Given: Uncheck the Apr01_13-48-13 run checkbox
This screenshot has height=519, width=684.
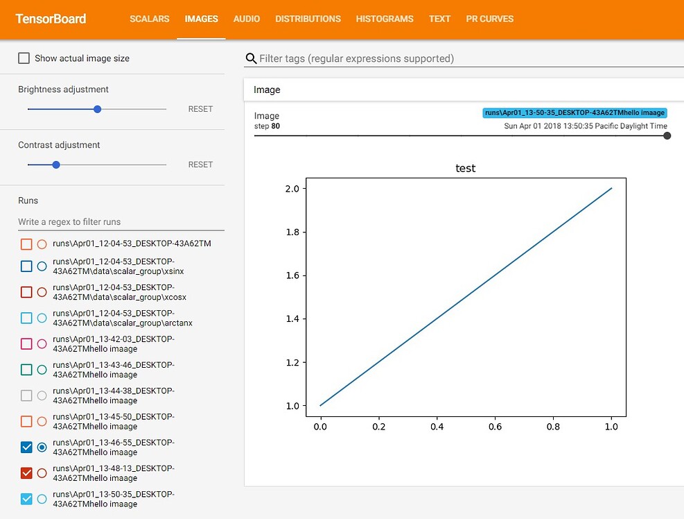Looking at the screenshot, I should tap(26, 473).
